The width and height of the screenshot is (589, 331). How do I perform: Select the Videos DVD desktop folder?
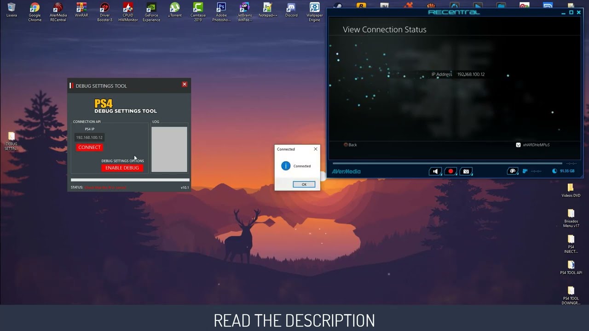(x=571, y=190)
